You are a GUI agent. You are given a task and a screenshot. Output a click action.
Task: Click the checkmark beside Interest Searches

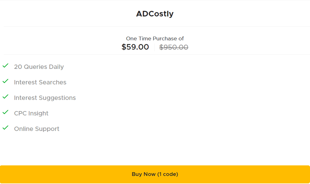coord(5,81)
